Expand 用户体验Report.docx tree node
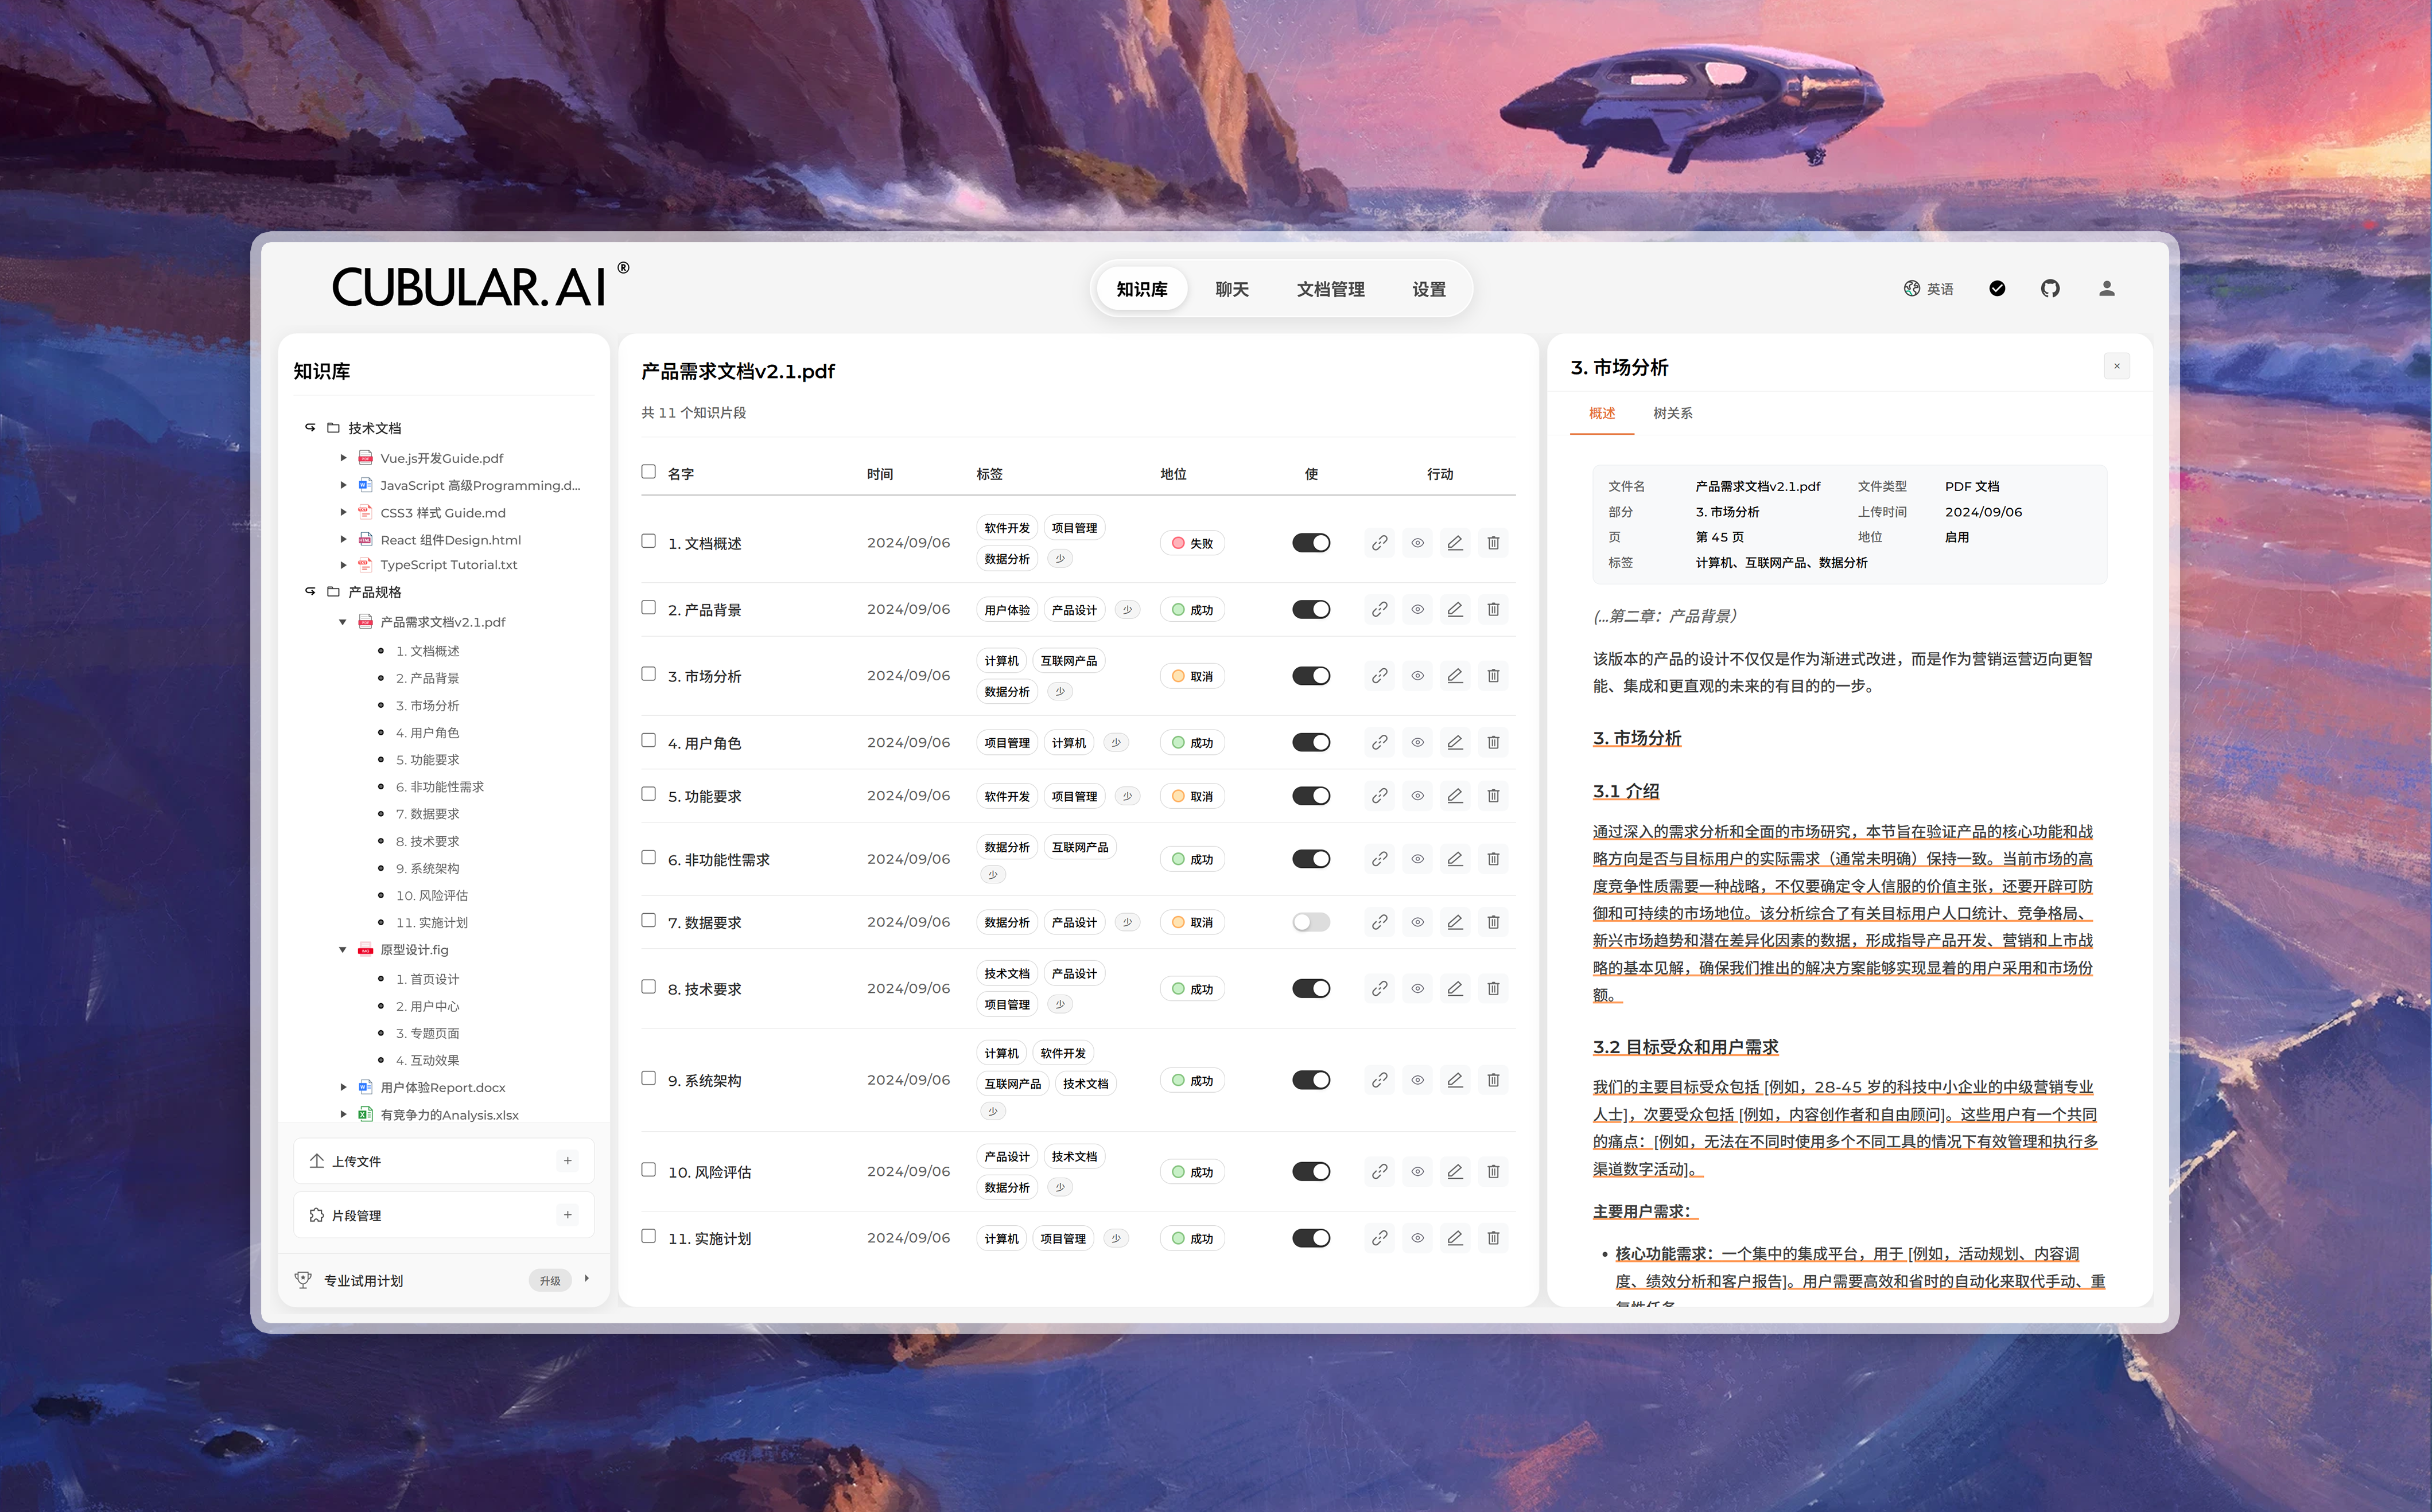The height and width of the screenshot is (1512, 2432). [x=343, y=1087]
